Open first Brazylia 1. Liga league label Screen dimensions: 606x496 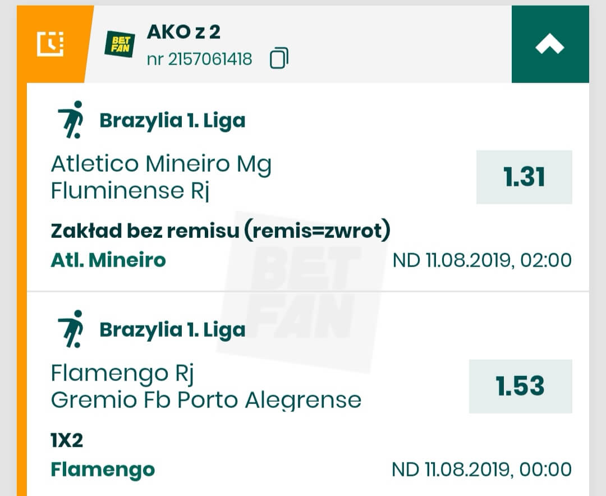(x=172, y=121)
